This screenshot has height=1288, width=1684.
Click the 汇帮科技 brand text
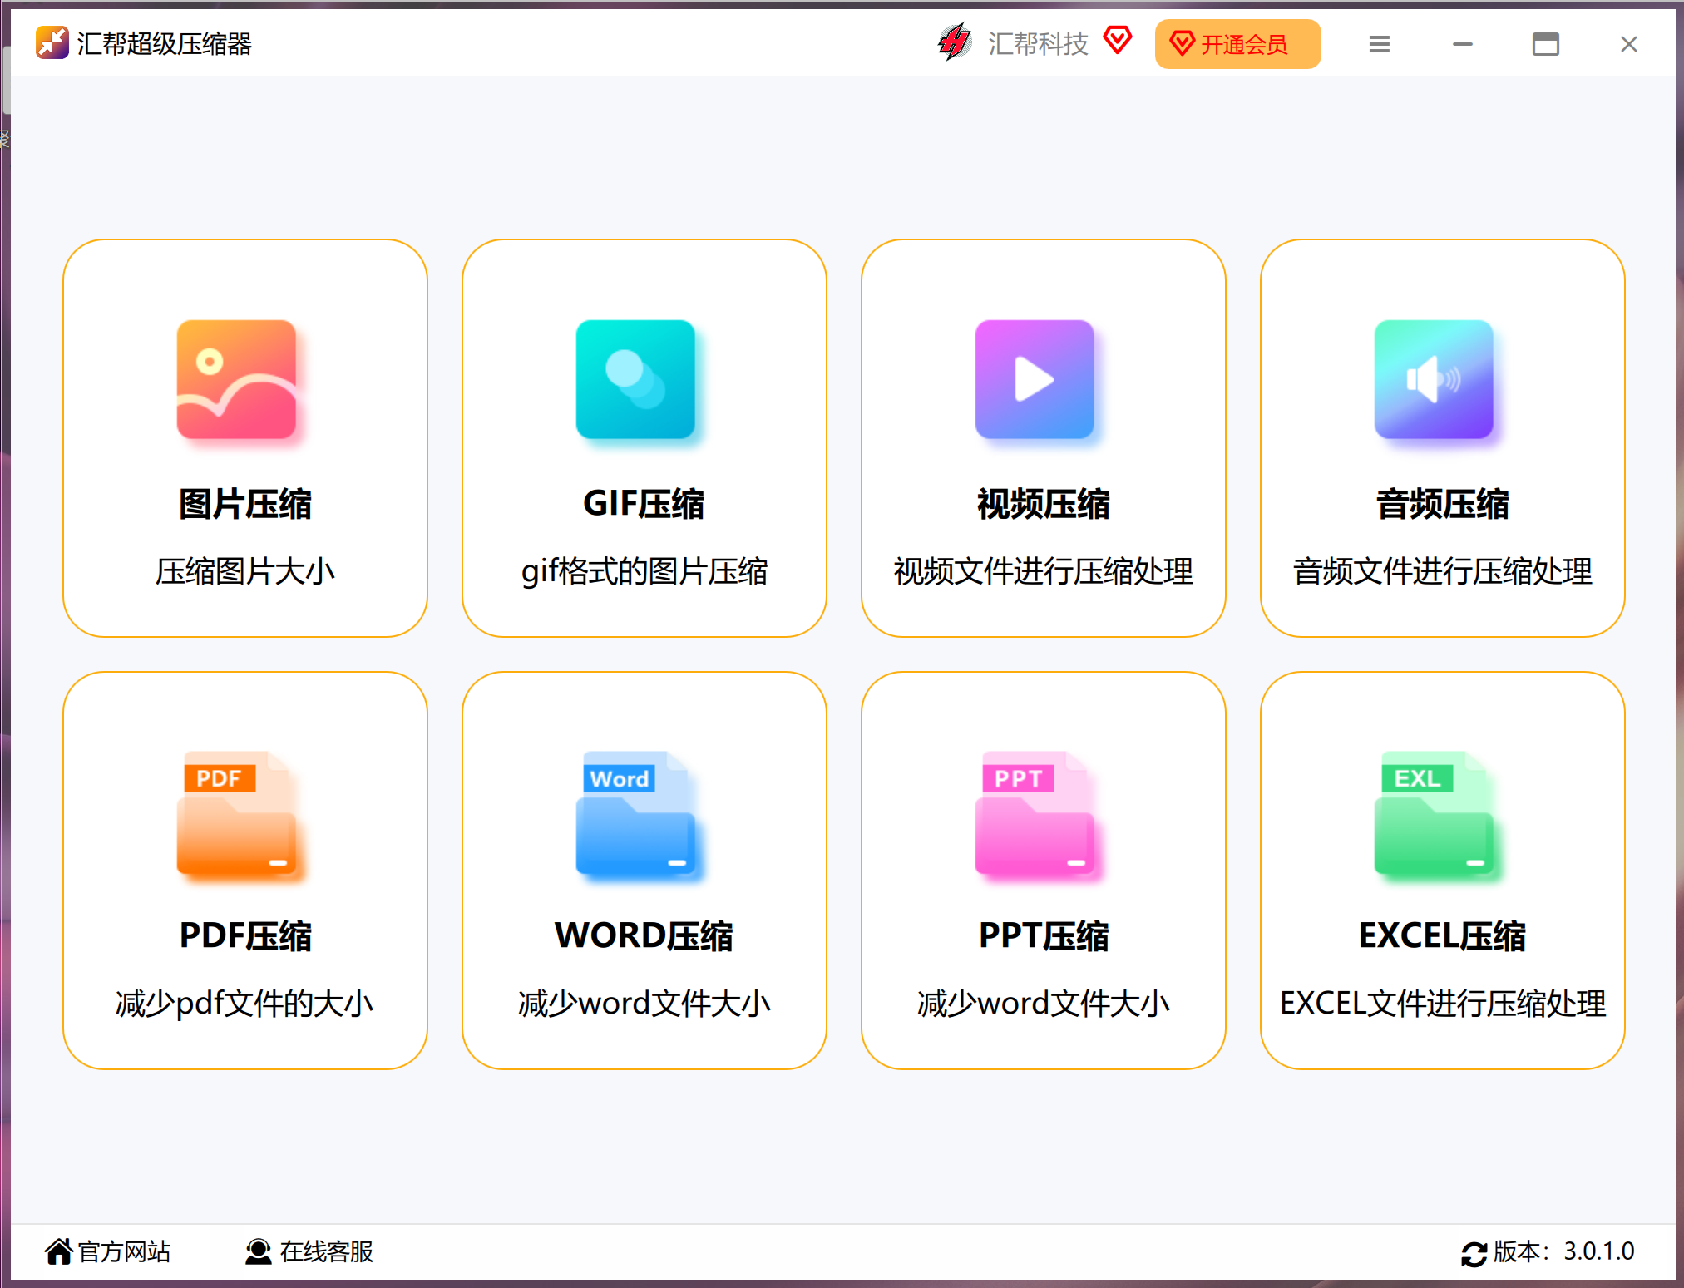click(1038, 43)
